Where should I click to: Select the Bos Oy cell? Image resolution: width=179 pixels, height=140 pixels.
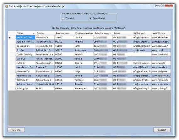[25, 50]
